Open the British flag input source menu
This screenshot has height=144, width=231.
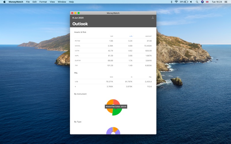coord(207,2)
